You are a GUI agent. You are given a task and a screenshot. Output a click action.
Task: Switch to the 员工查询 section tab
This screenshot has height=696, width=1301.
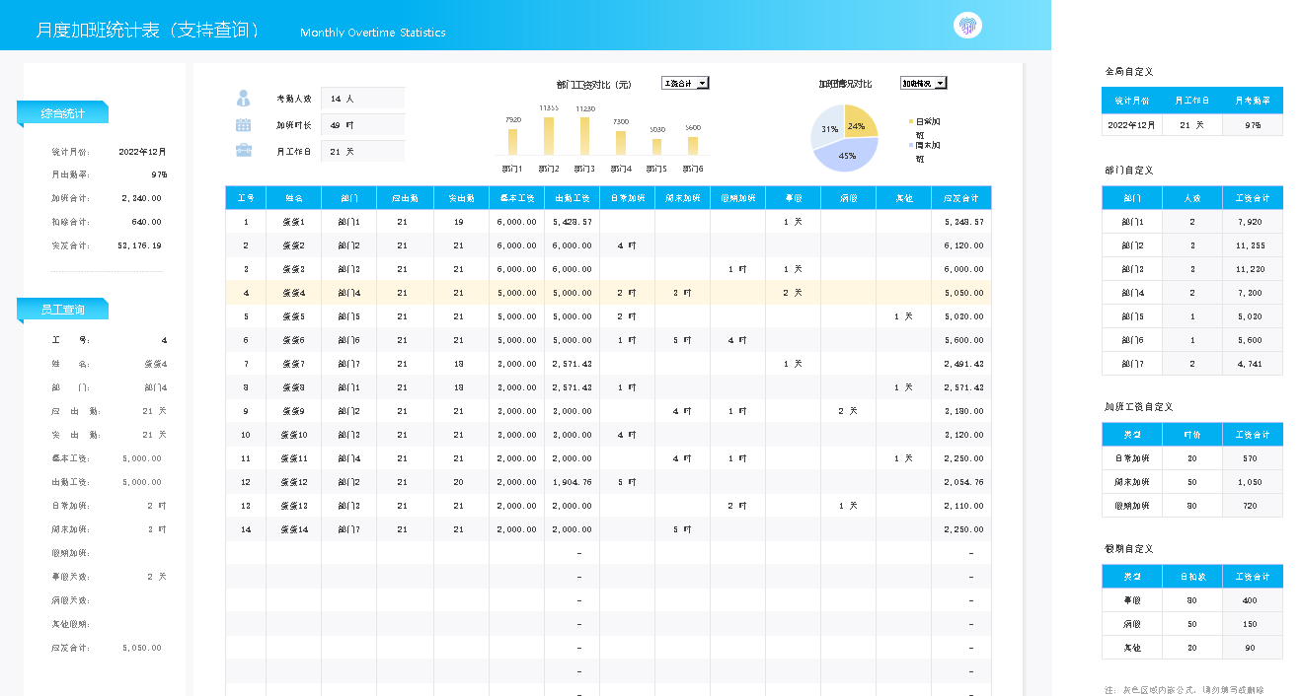click(62, 310)
